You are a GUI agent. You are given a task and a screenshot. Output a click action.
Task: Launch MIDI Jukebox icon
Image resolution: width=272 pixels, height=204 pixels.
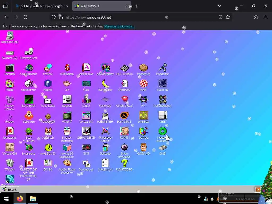pyautogui.click(x=124, y=70)
